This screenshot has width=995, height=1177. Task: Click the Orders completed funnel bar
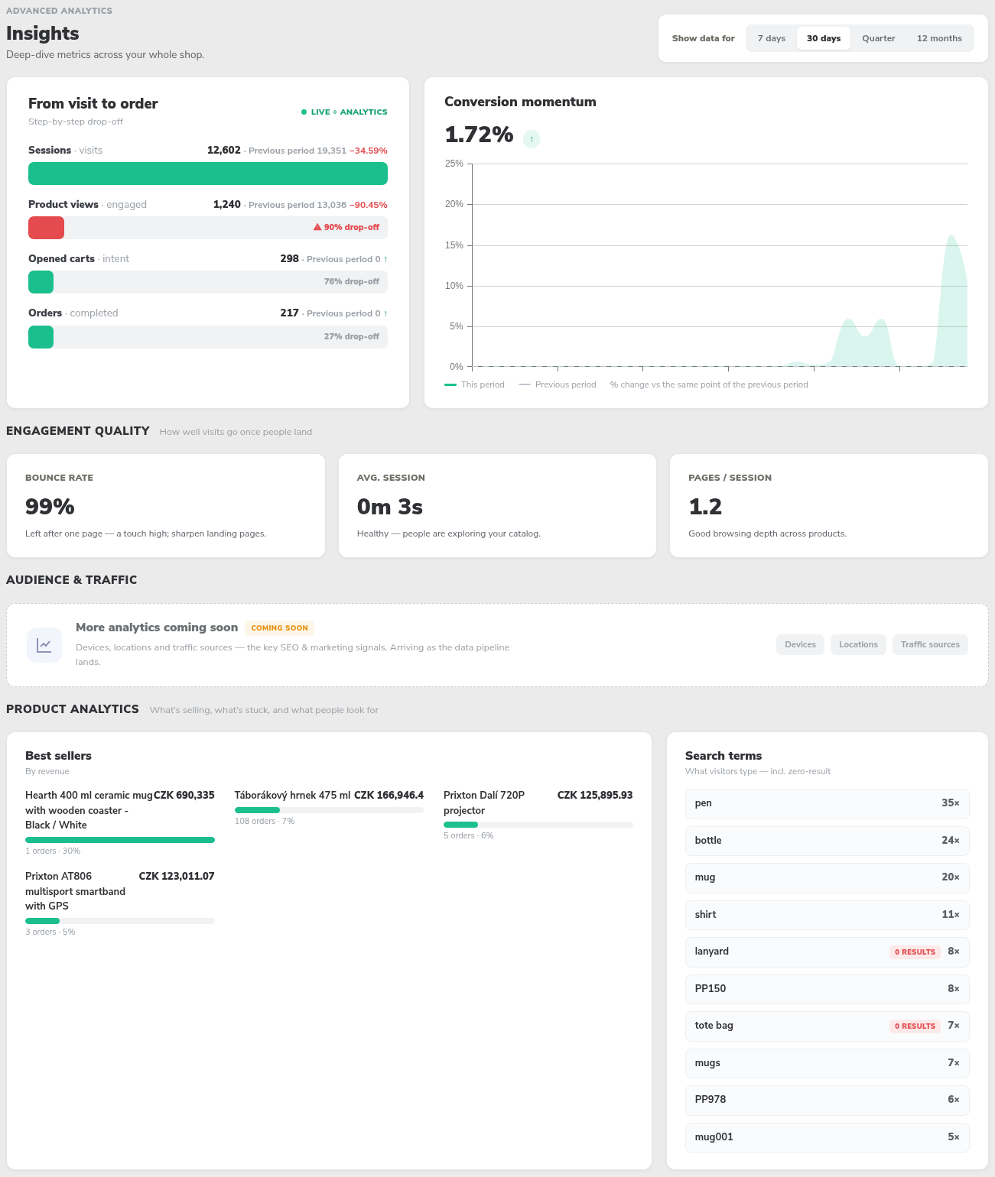coord(41,337)
